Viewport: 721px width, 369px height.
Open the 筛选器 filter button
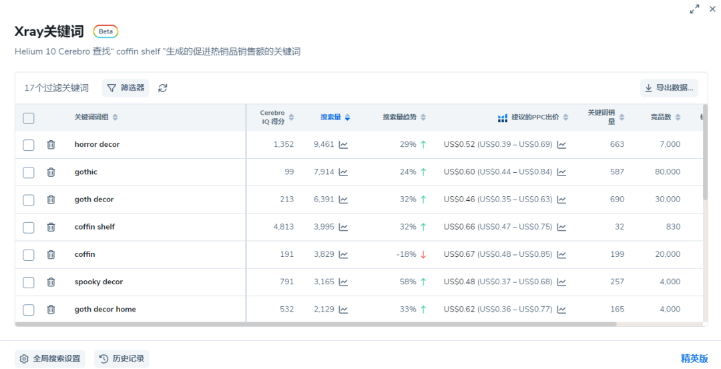126,88
